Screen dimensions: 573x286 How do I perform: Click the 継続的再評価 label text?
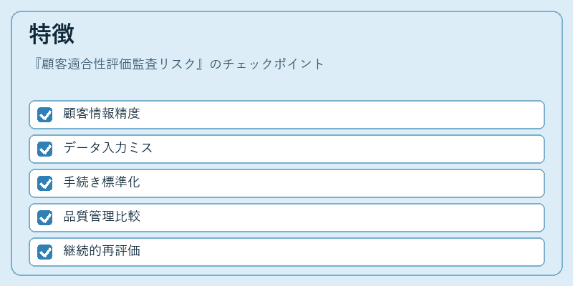[102, 252]
